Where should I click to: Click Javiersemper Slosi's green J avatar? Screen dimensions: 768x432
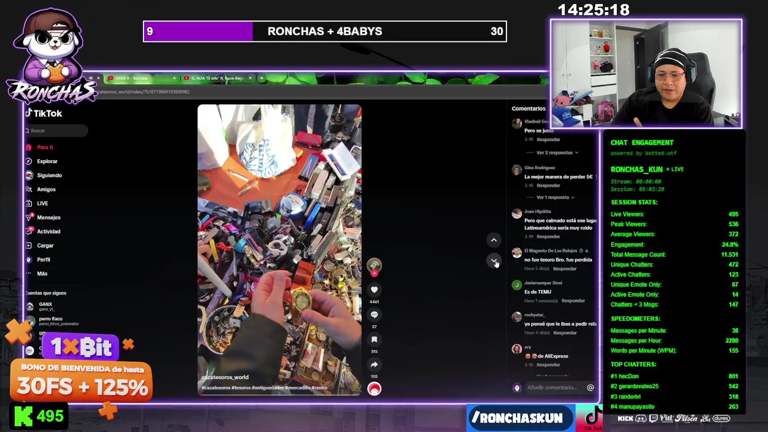point(517,285)
